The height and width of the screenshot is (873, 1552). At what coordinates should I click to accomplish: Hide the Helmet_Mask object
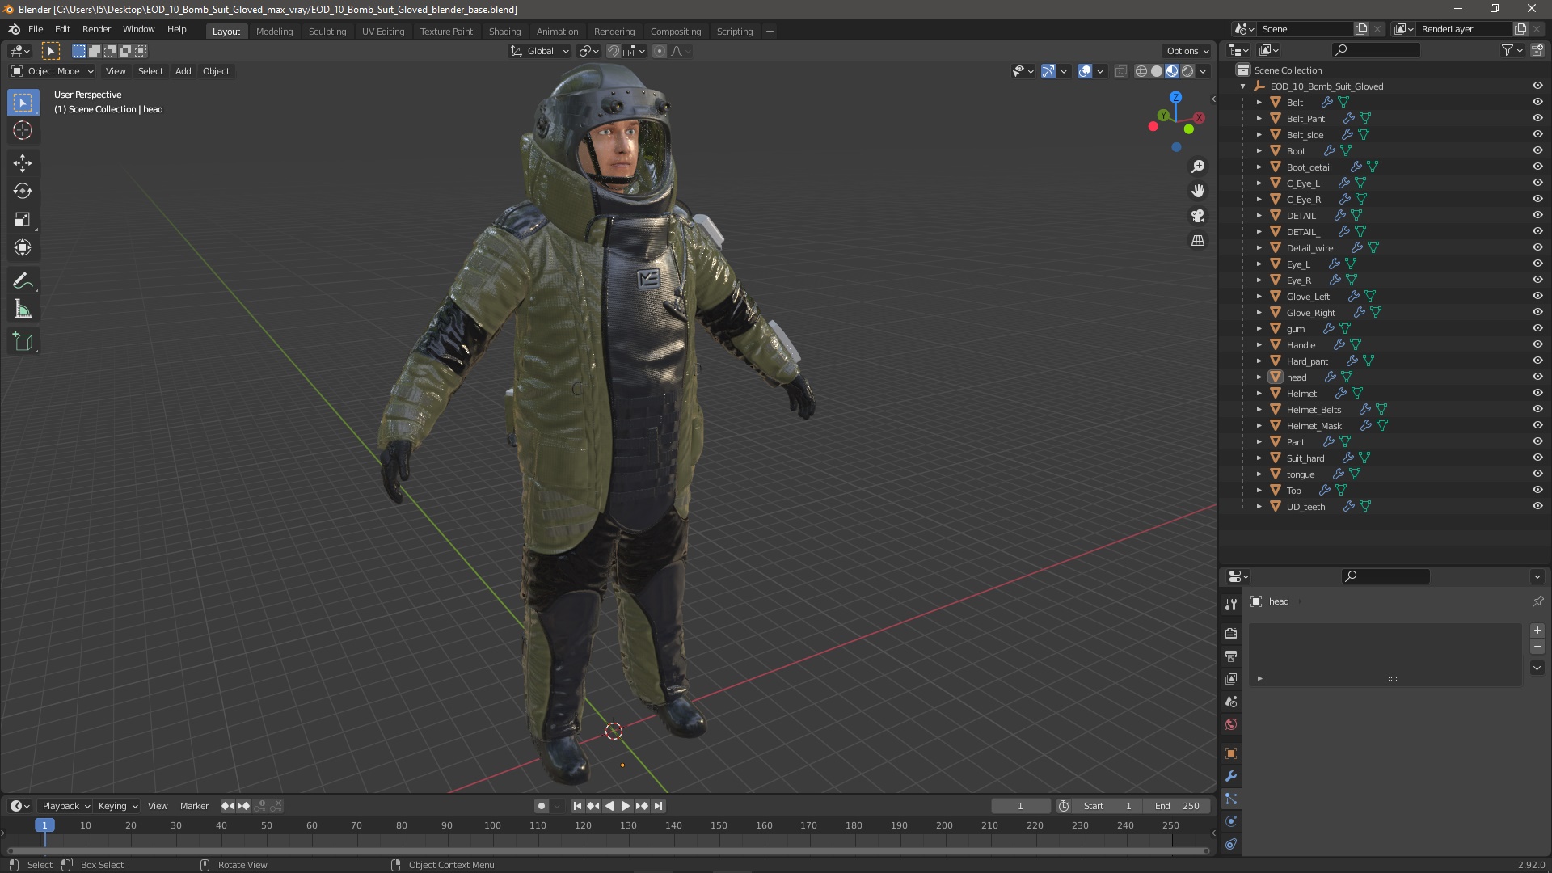click(x=1537, y=426)
